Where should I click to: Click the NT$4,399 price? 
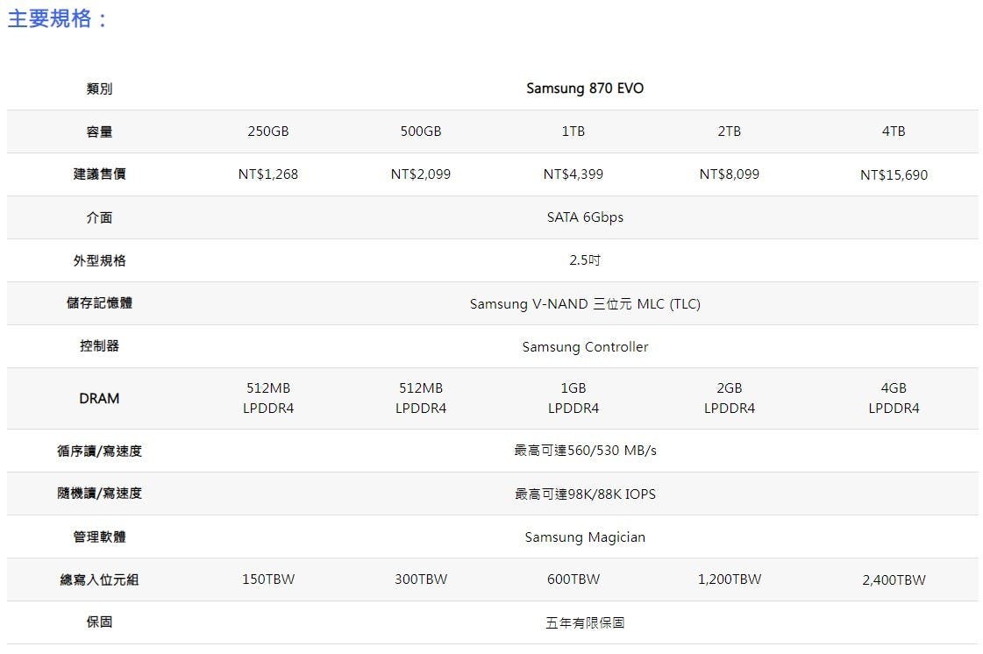[573, 174]
